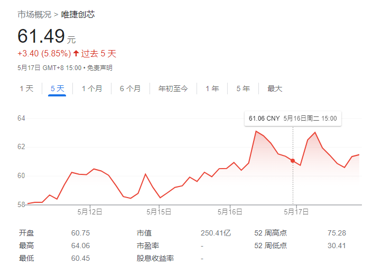Click the 市盈率 label
Screen dimensions: 373x265
148,246
